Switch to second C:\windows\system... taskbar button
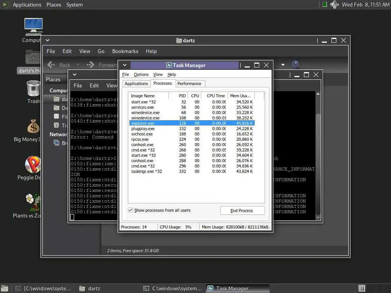This screenshot has width=391, height=293. click(173, 288)
